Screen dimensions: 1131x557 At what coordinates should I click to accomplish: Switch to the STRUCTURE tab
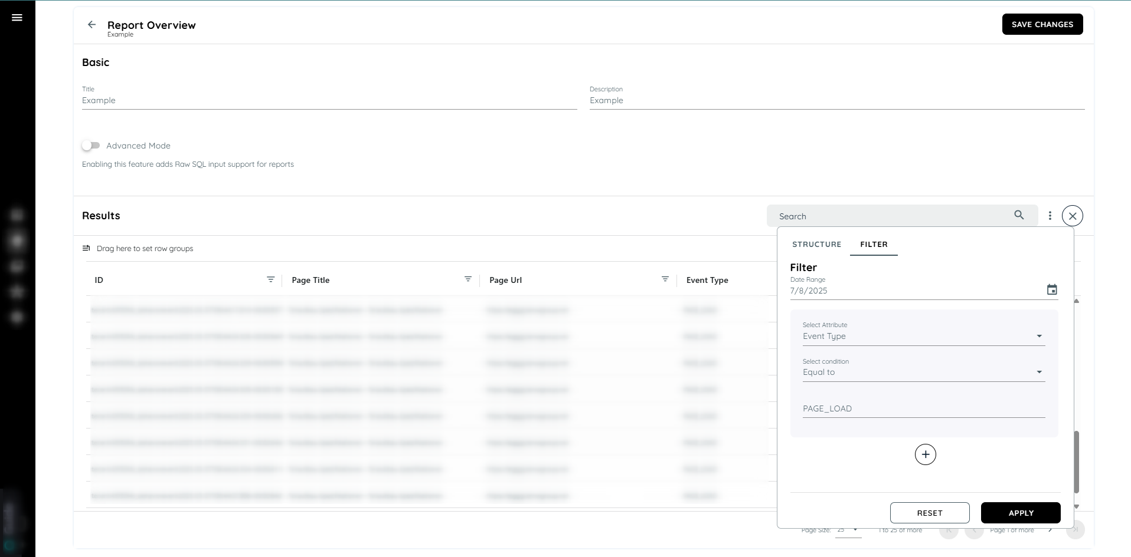click(816, 244)
